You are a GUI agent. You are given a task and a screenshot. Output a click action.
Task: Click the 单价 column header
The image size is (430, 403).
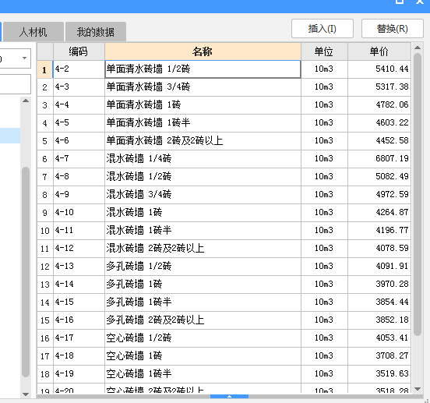coord(379,51)
